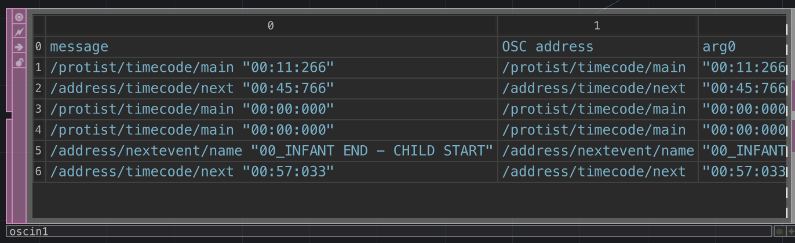The height and width of the screenshot is (243, 795).
Task: Click the "OSC address" header cell
Action: pyautogui.click(x=548, y=47)
